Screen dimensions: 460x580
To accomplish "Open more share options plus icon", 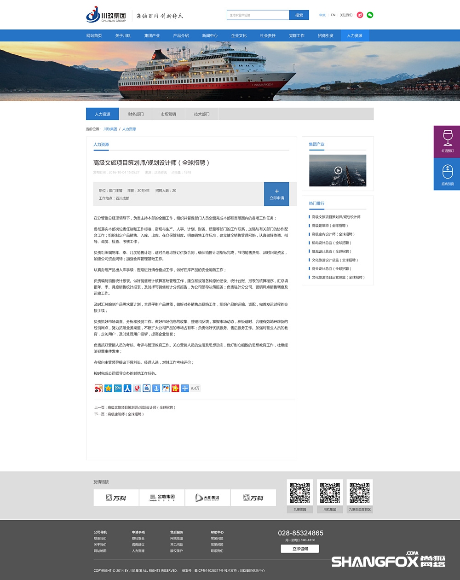I will coord(185,388).
